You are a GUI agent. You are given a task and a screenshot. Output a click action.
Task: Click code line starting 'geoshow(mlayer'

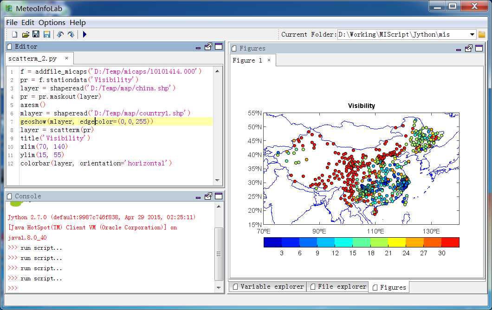point(87,121)
